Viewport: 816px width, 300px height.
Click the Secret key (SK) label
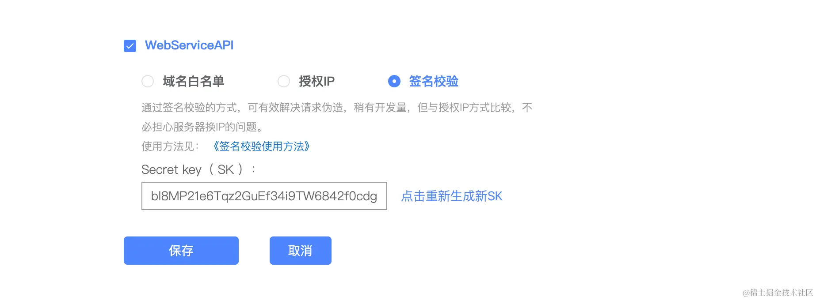pos(198,169)
